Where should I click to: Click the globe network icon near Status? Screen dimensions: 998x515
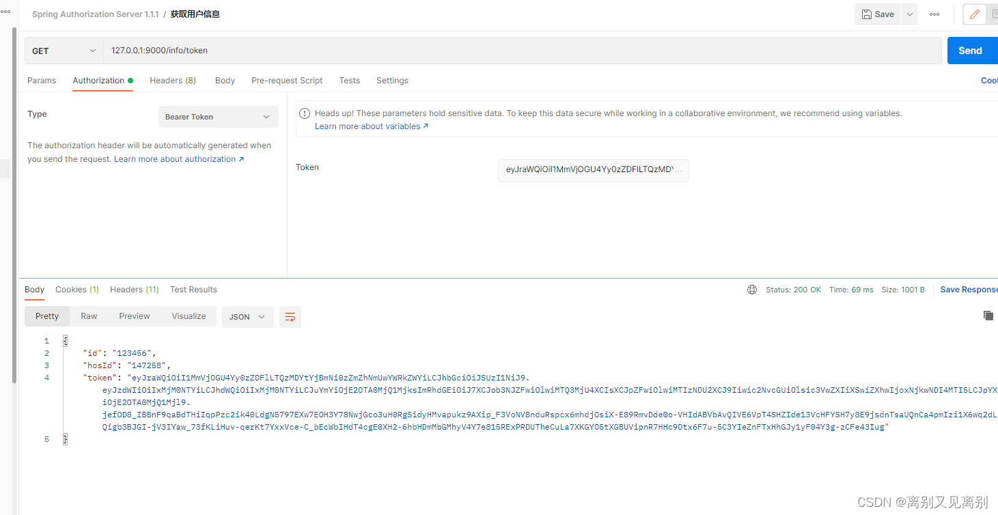752,290
